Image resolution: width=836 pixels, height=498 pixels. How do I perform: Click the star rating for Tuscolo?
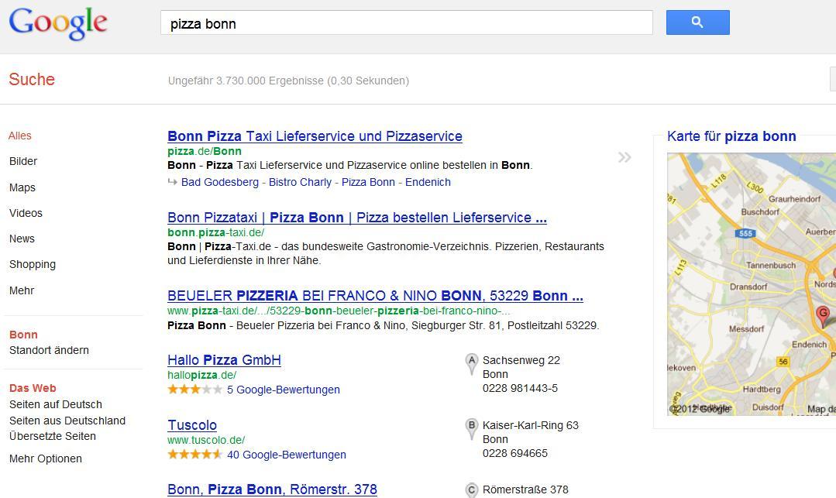[195, 455]
